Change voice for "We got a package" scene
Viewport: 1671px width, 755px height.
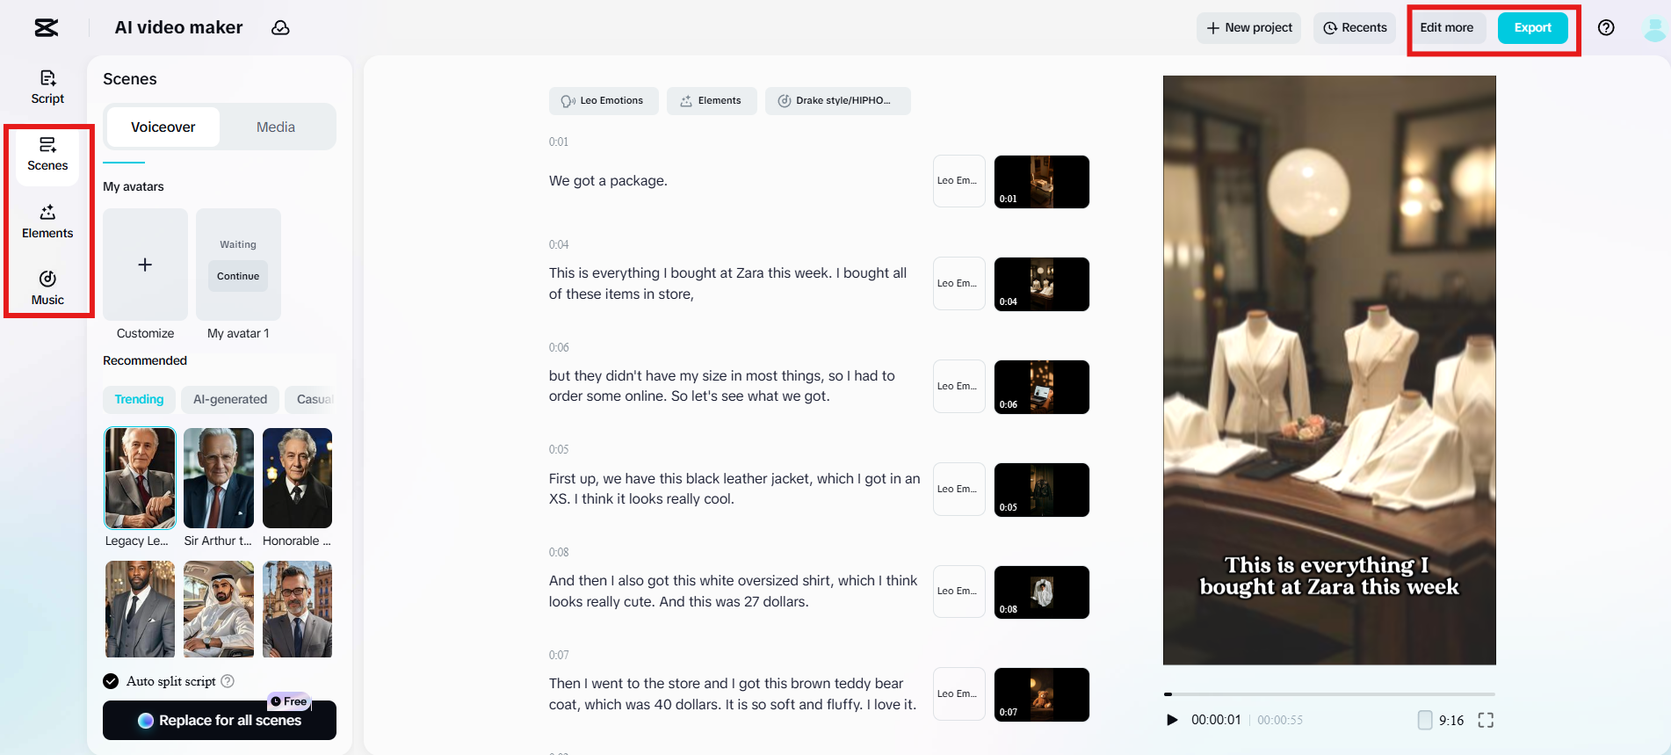pyautogui.click(x=959, y=181)
